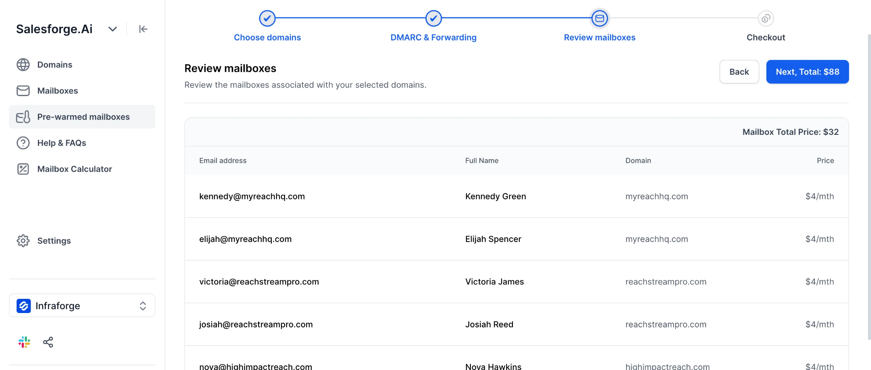
Task: Click the name Victoria James
Action: (x=495, y=282)
